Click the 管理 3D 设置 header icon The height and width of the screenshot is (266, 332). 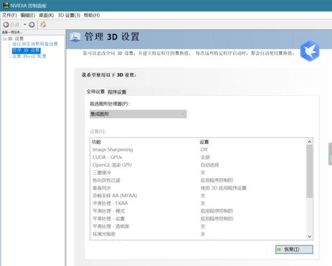[75, 37]
